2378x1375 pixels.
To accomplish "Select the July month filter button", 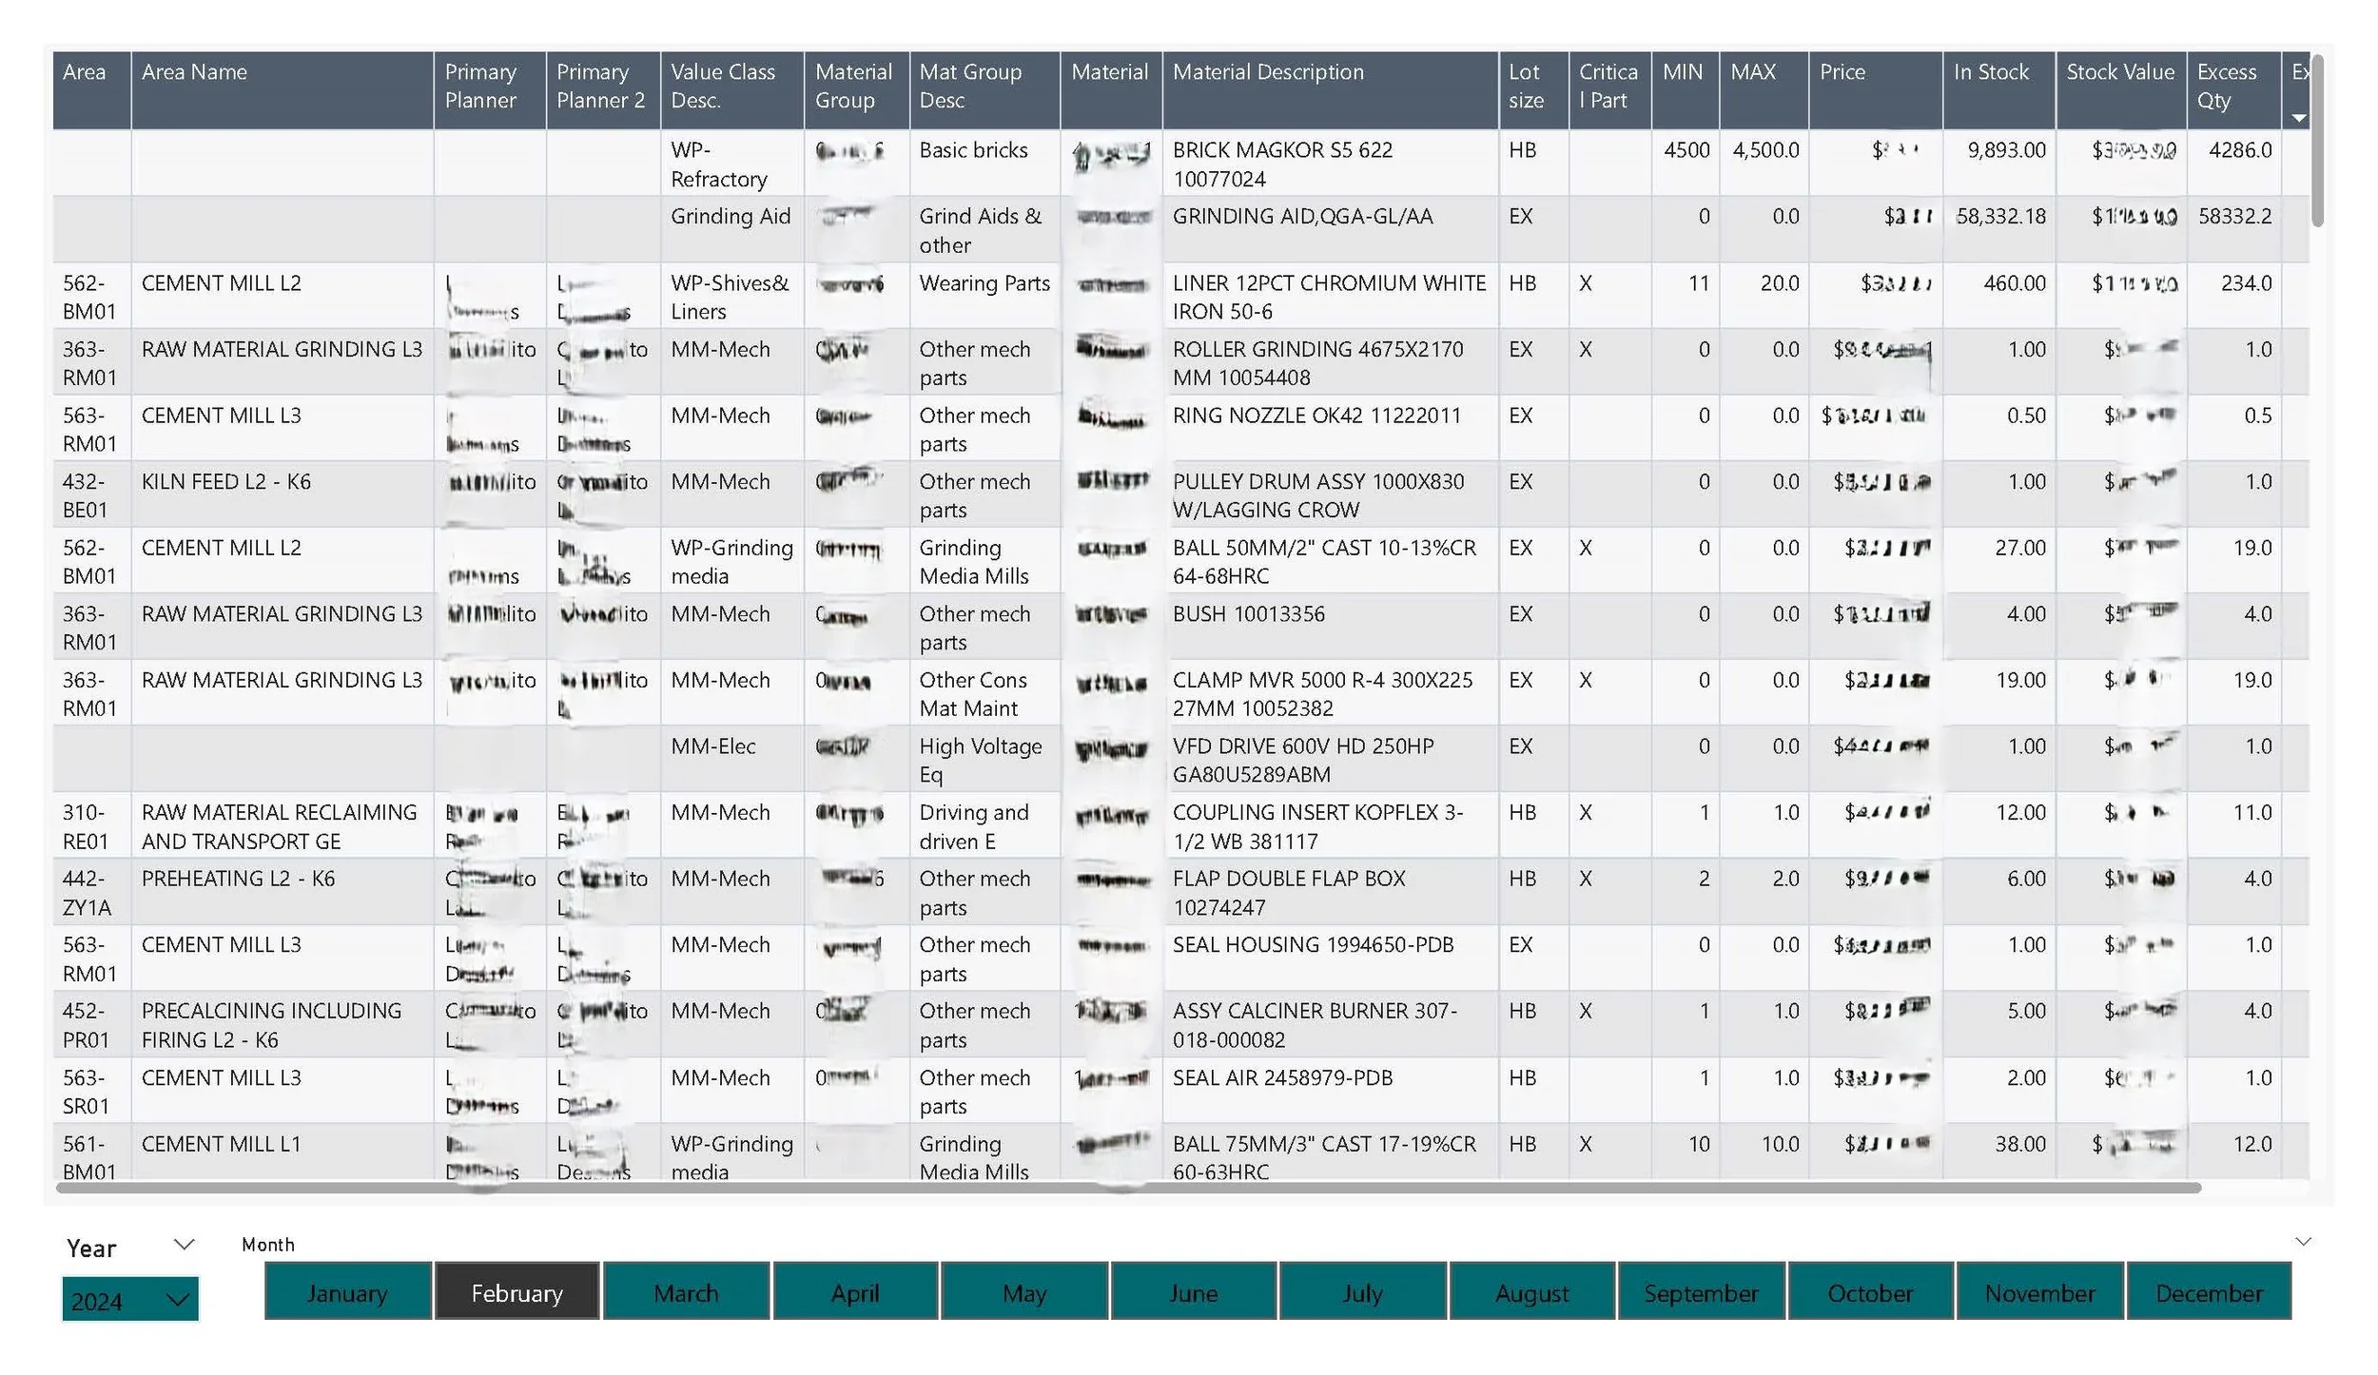I will click(x=1362, y=1293).
